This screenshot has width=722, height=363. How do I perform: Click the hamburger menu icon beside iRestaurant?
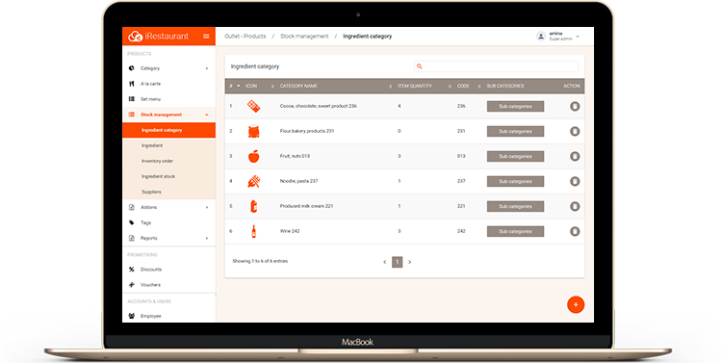coord(206,36)
